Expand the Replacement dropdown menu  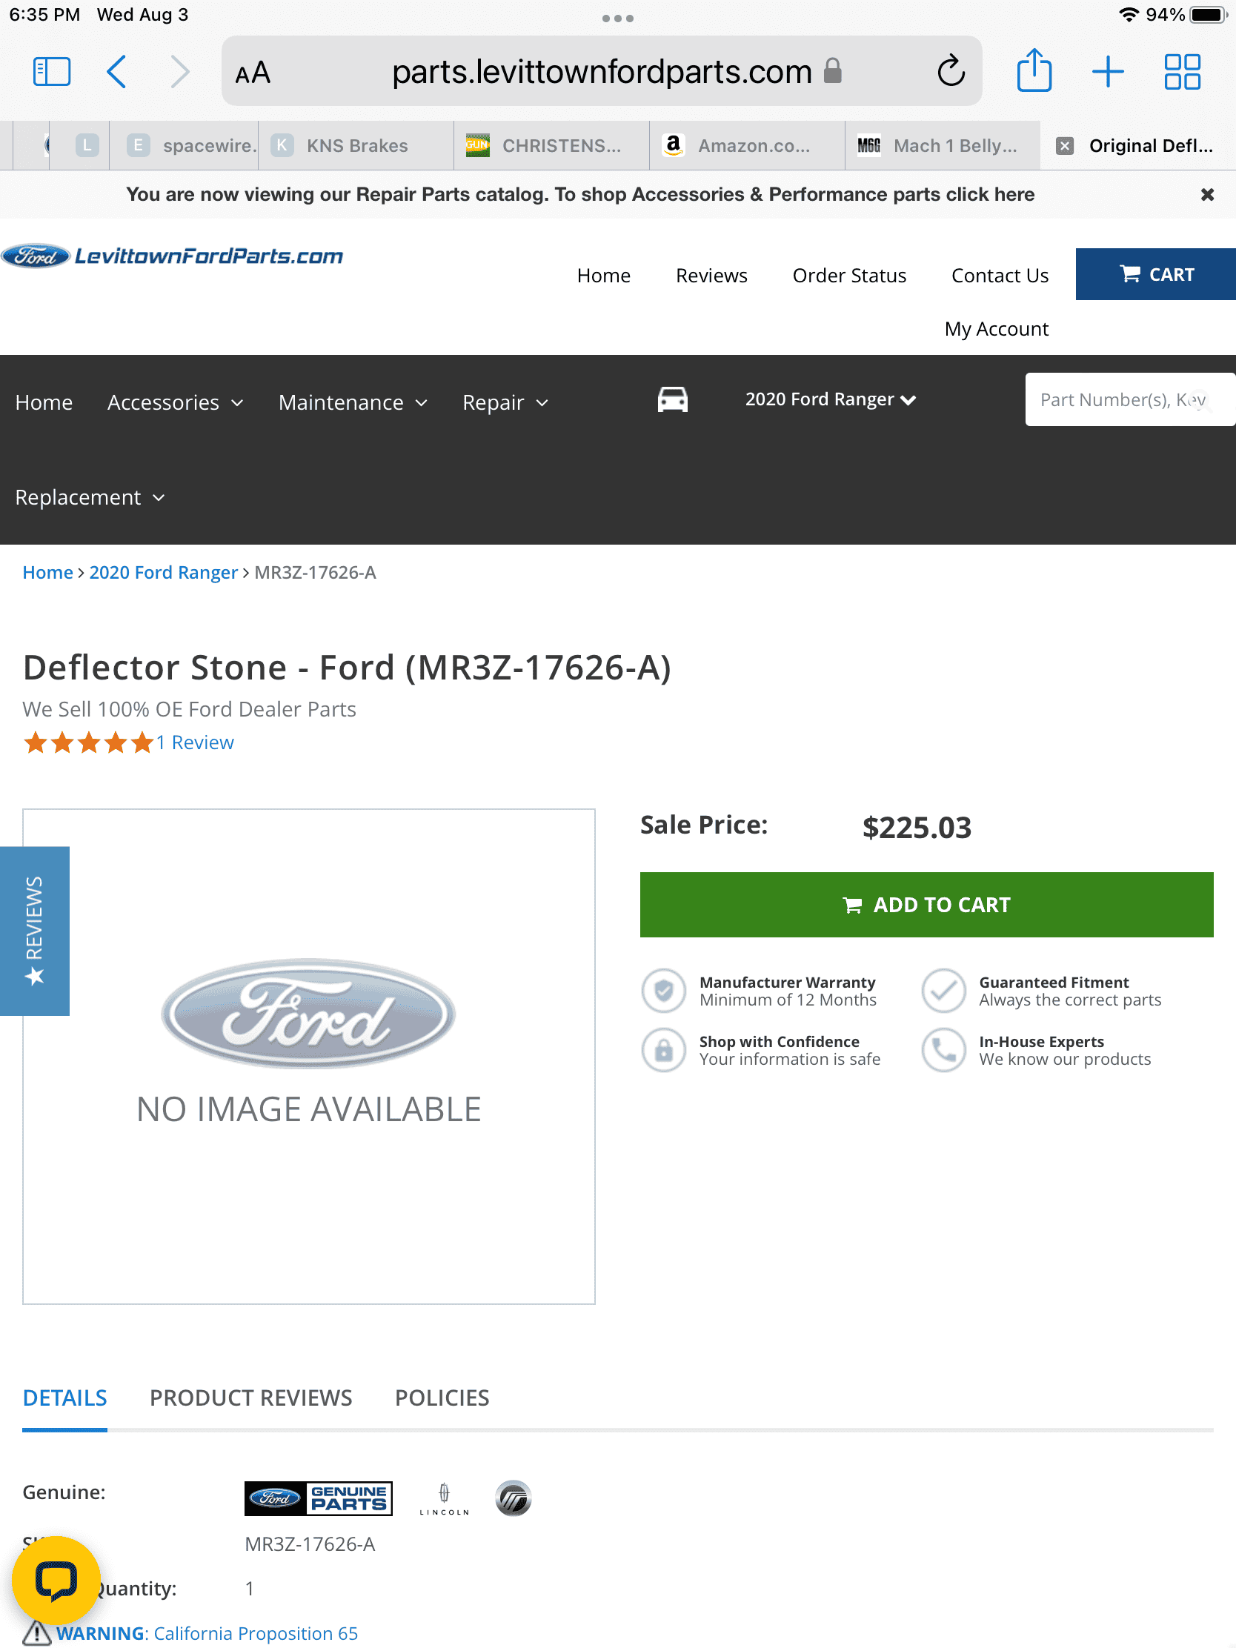tap(90, 497)
